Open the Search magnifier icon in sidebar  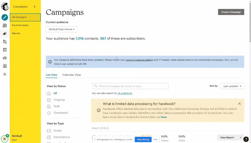(x=5, y=74)
